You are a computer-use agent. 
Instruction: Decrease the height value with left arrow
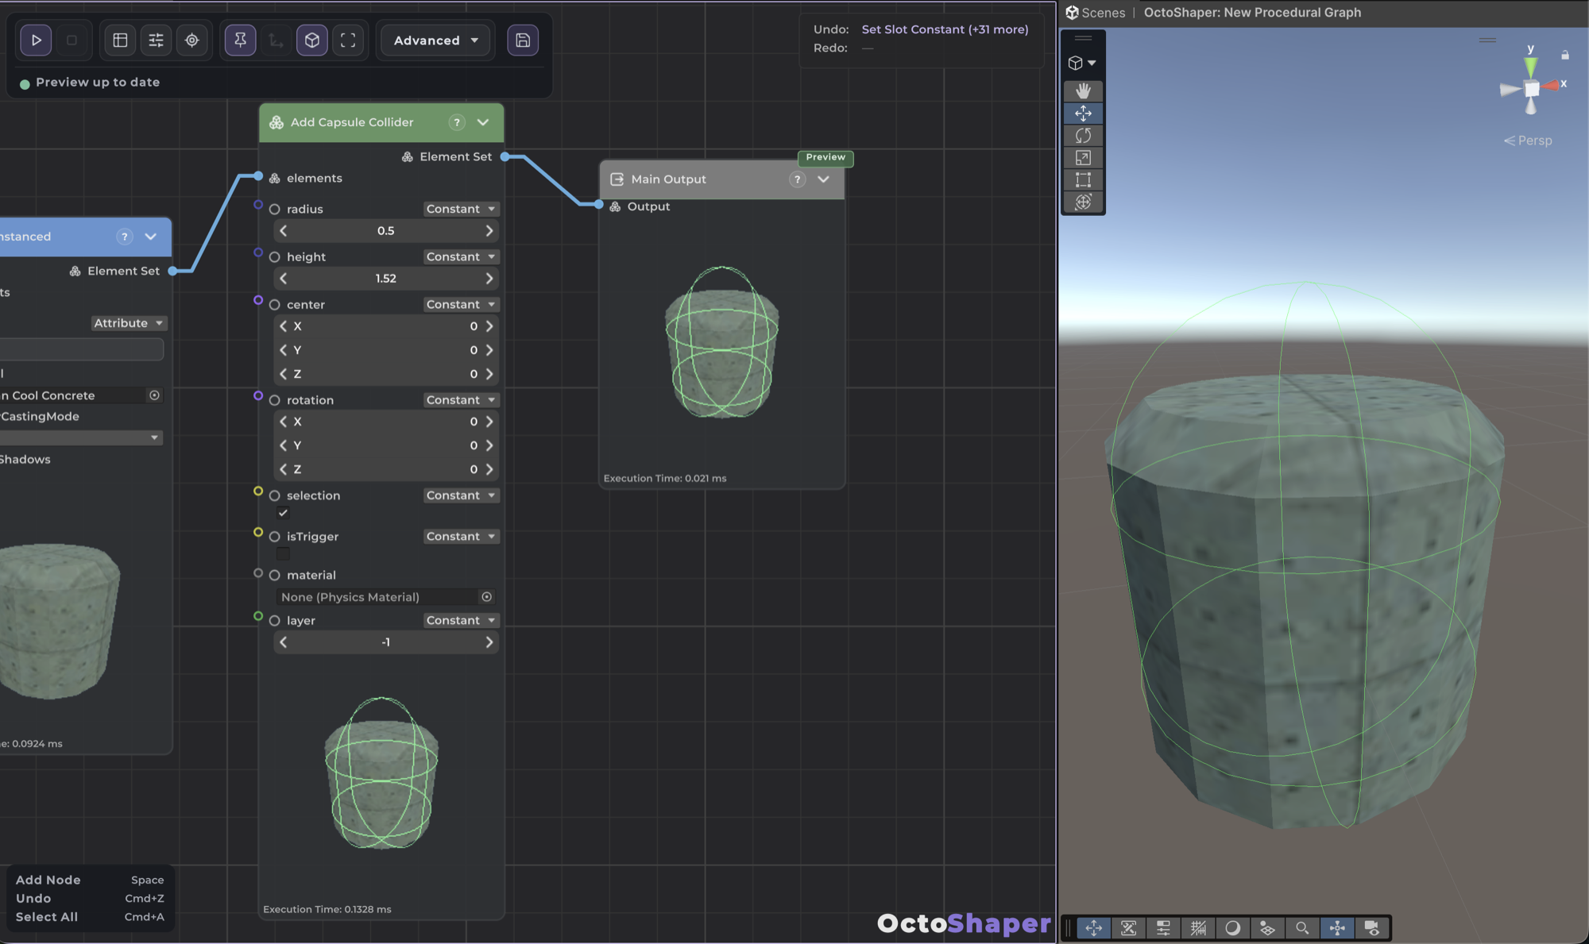point(284,279)
